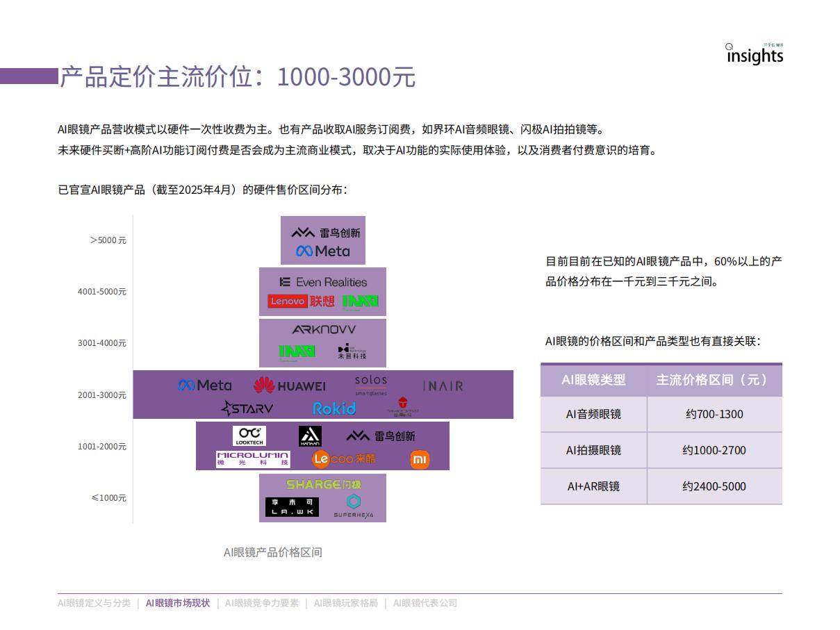Click INMO logo in the 3001-4000元 row

297,351
